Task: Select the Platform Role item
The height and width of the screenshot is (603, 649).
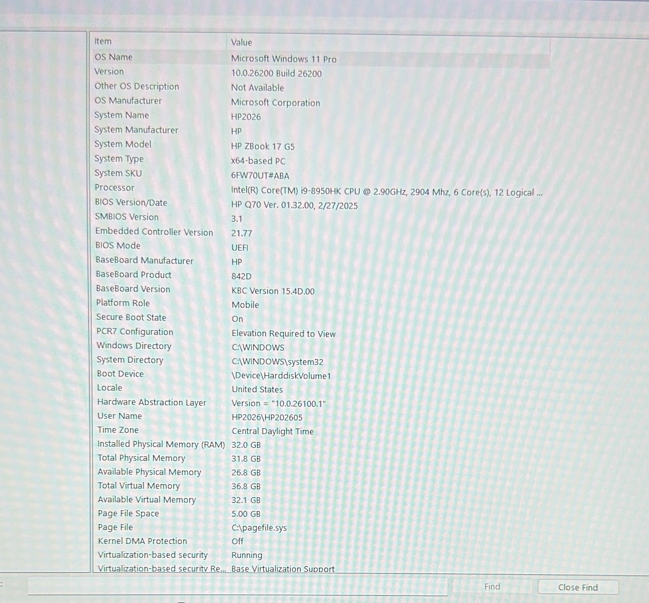Action: coord(123,303)
